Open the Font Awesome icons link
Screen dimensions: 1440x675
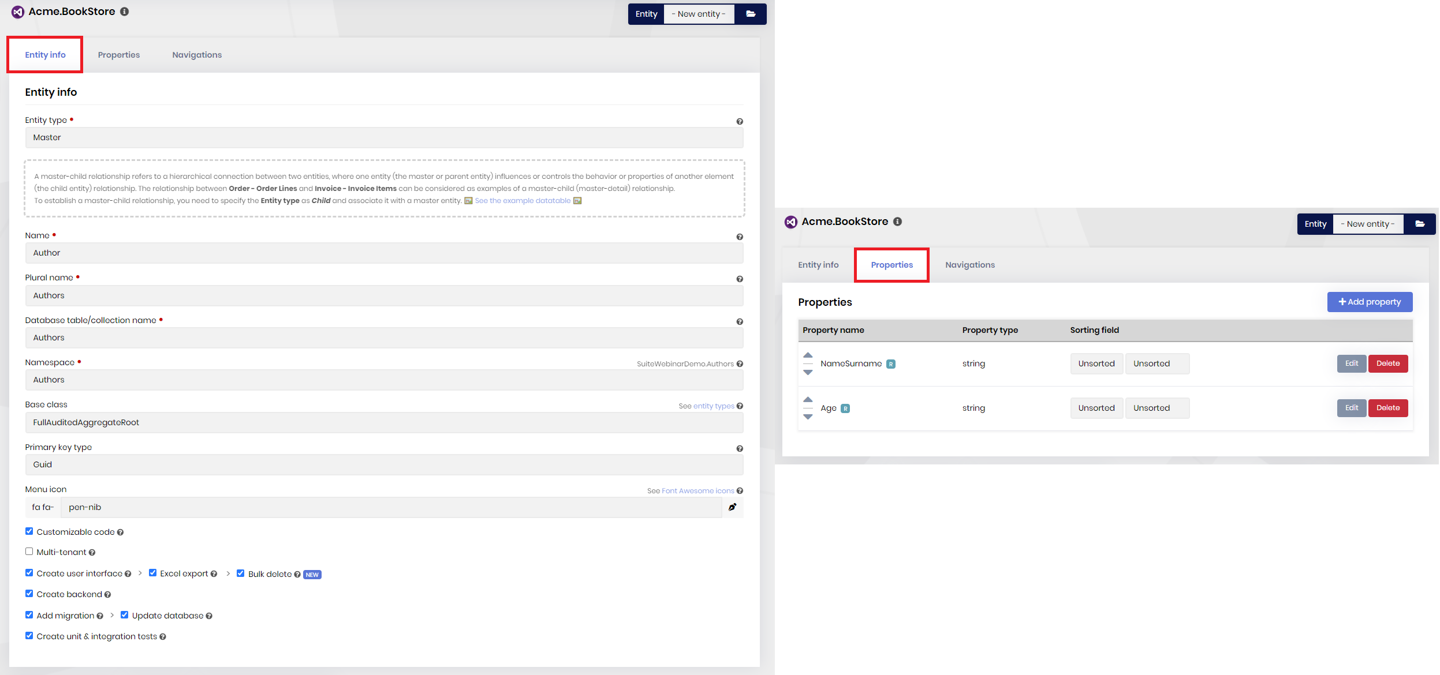(x=697, y=491)
